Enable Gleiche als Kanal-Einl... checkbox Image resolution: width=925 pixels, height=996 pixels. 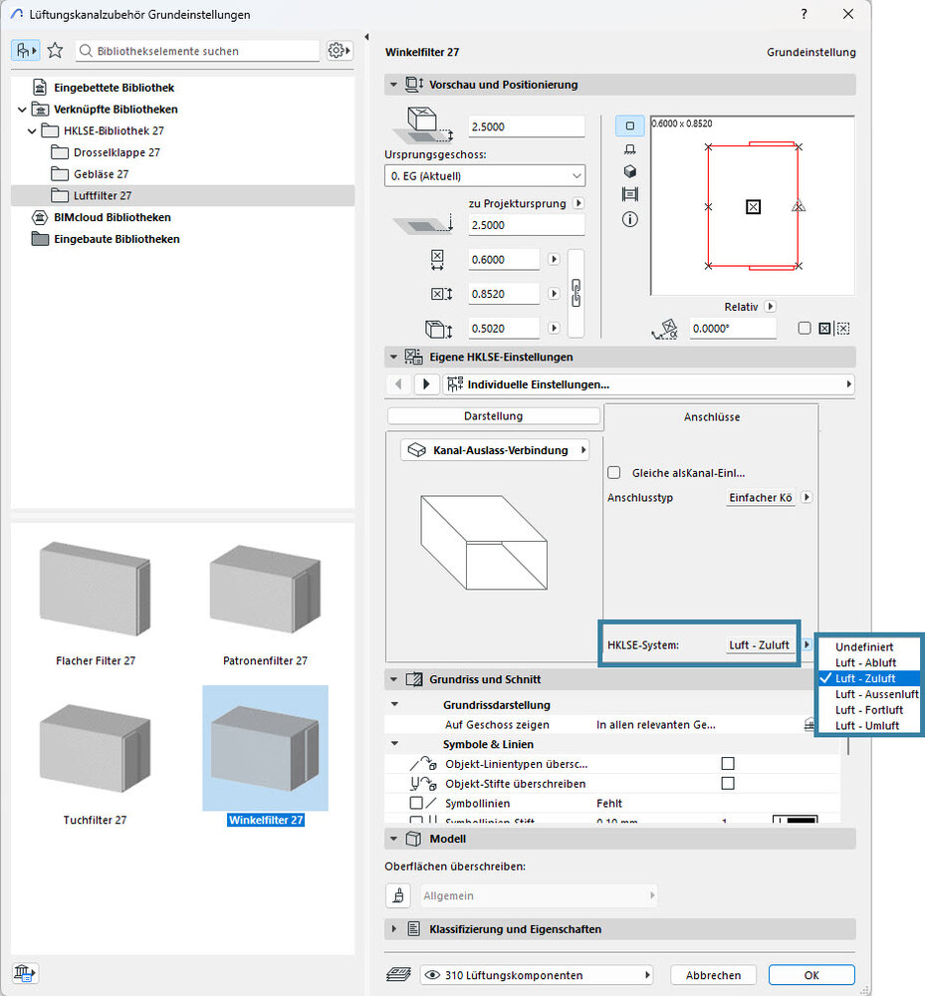click(x=614, y=472)
